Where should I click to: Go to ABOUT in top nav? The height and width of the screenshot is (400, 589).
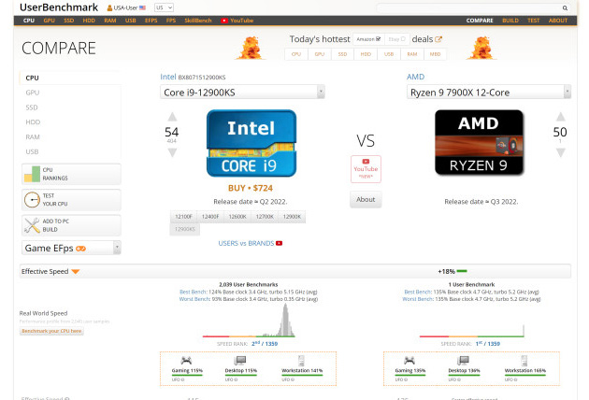click(x=558, y=21)
